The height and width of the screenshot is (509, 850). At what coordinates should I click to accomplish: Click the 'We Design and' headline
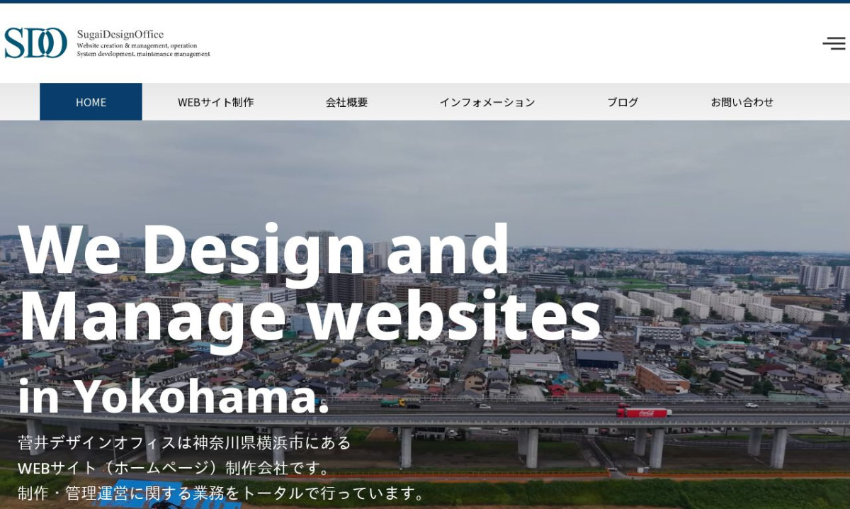[263, 250]
